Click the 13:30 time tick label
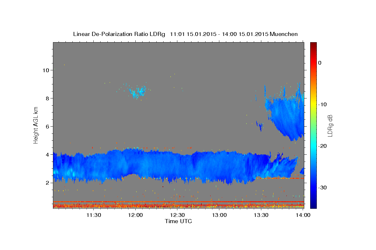 pos(261,215)
